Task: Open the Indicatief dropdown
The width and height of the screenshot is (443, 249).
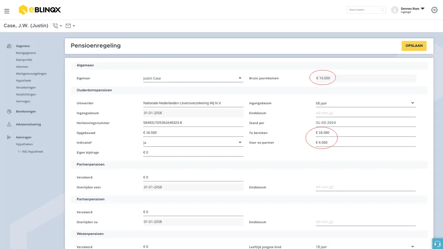Action: (x=193, y=142)
